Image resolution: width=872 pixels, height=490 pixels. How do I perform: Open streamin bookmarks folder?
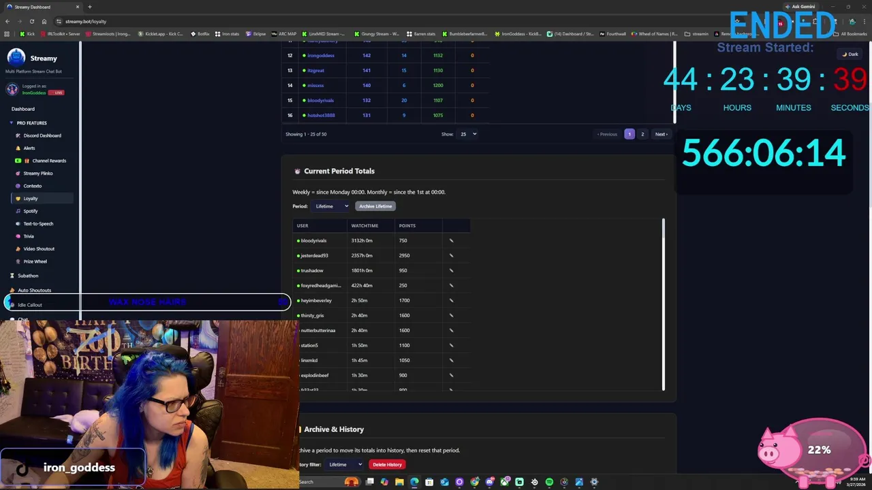tap(697, 33)
